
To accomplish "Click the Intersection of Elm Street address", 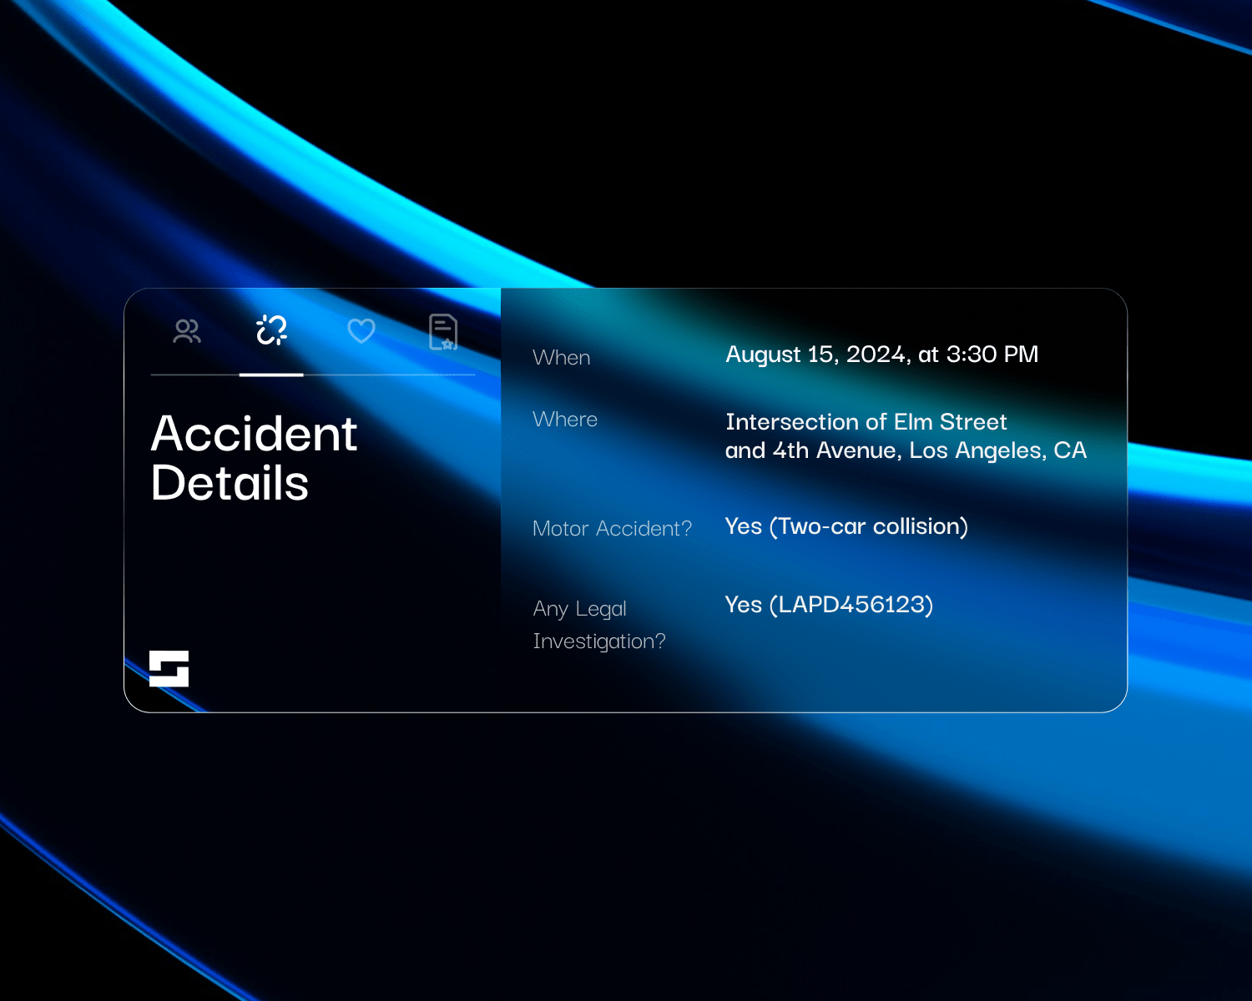I will coord(866,422).
